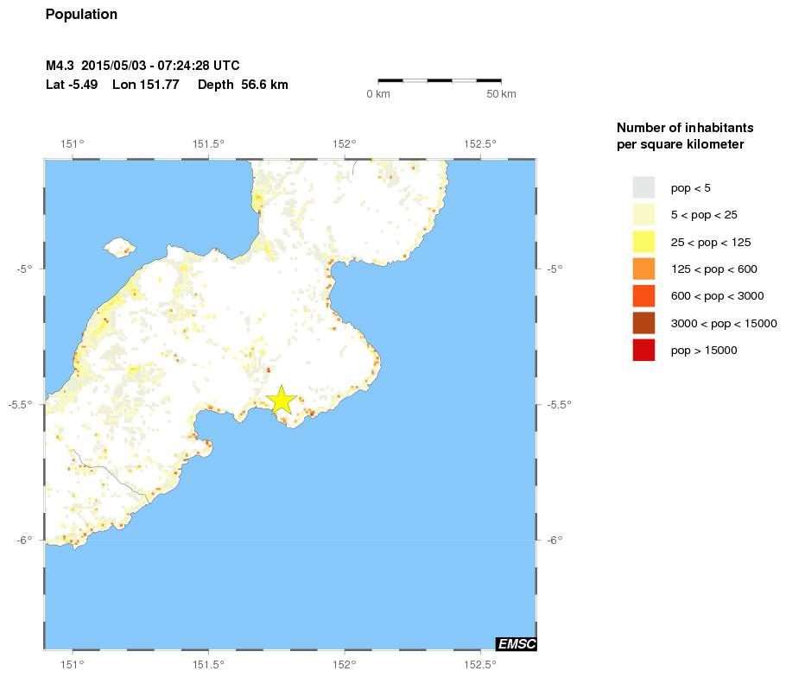Click the bright yellow '25 < pop < 125' swatch
The image size is (786, 677).
643,242
